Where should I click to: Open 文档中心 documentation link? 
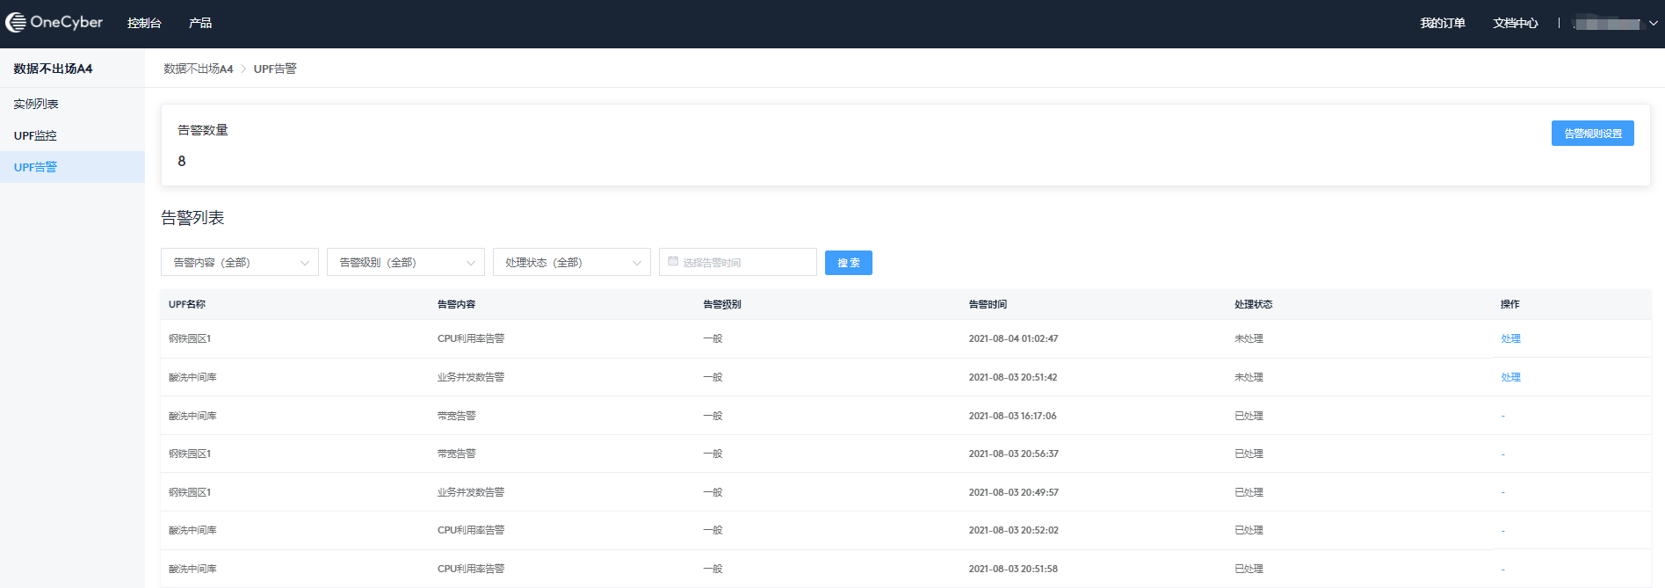pos(1515,23)
